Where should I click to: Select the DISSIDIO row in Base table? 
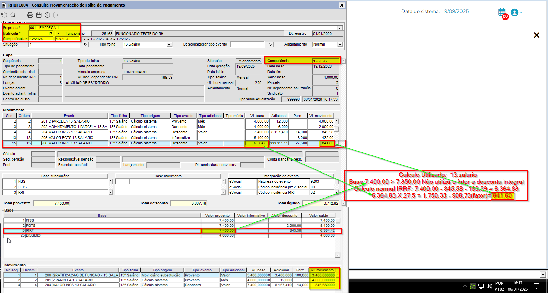click(x=170, y=235)
